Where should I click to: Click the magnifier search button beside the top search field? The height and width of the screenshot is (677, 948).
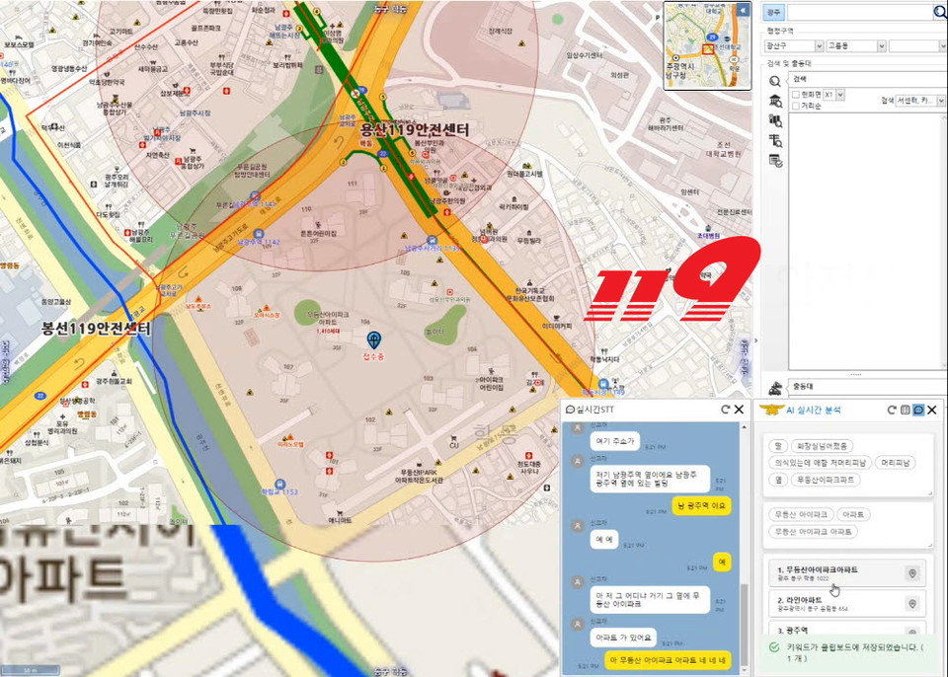(939, 13)
